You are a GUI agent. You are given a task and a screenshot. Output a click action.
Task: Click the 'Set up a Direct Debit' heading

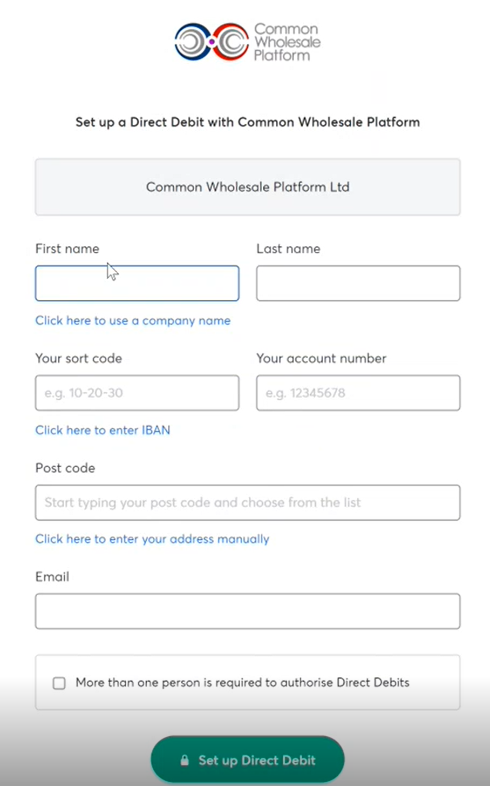[247, 122]
